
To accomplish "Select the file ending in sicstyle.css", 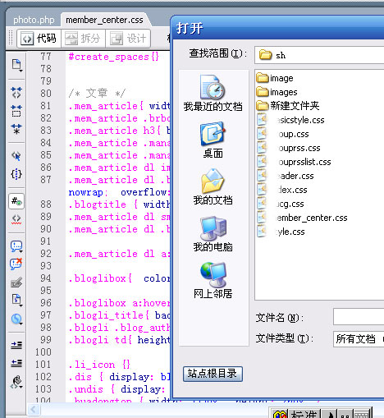I will point(290,120).
